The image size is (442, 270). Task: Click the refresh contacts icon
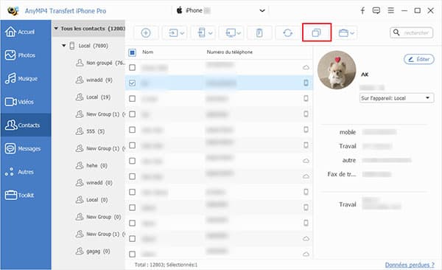pyautogui.click(x=288, y=33)
